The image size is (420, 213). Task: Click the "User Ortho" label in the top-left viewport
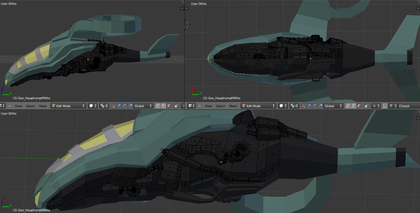tap(9, 4)
